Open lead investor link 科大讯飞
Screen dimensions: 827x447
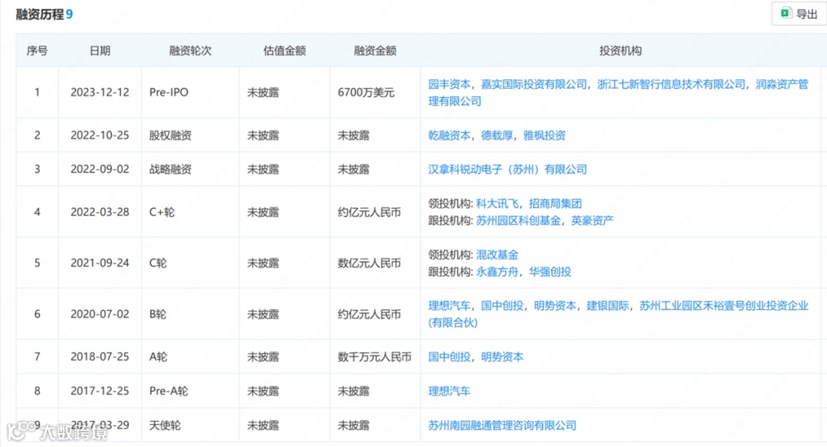(x=497, y=204)
